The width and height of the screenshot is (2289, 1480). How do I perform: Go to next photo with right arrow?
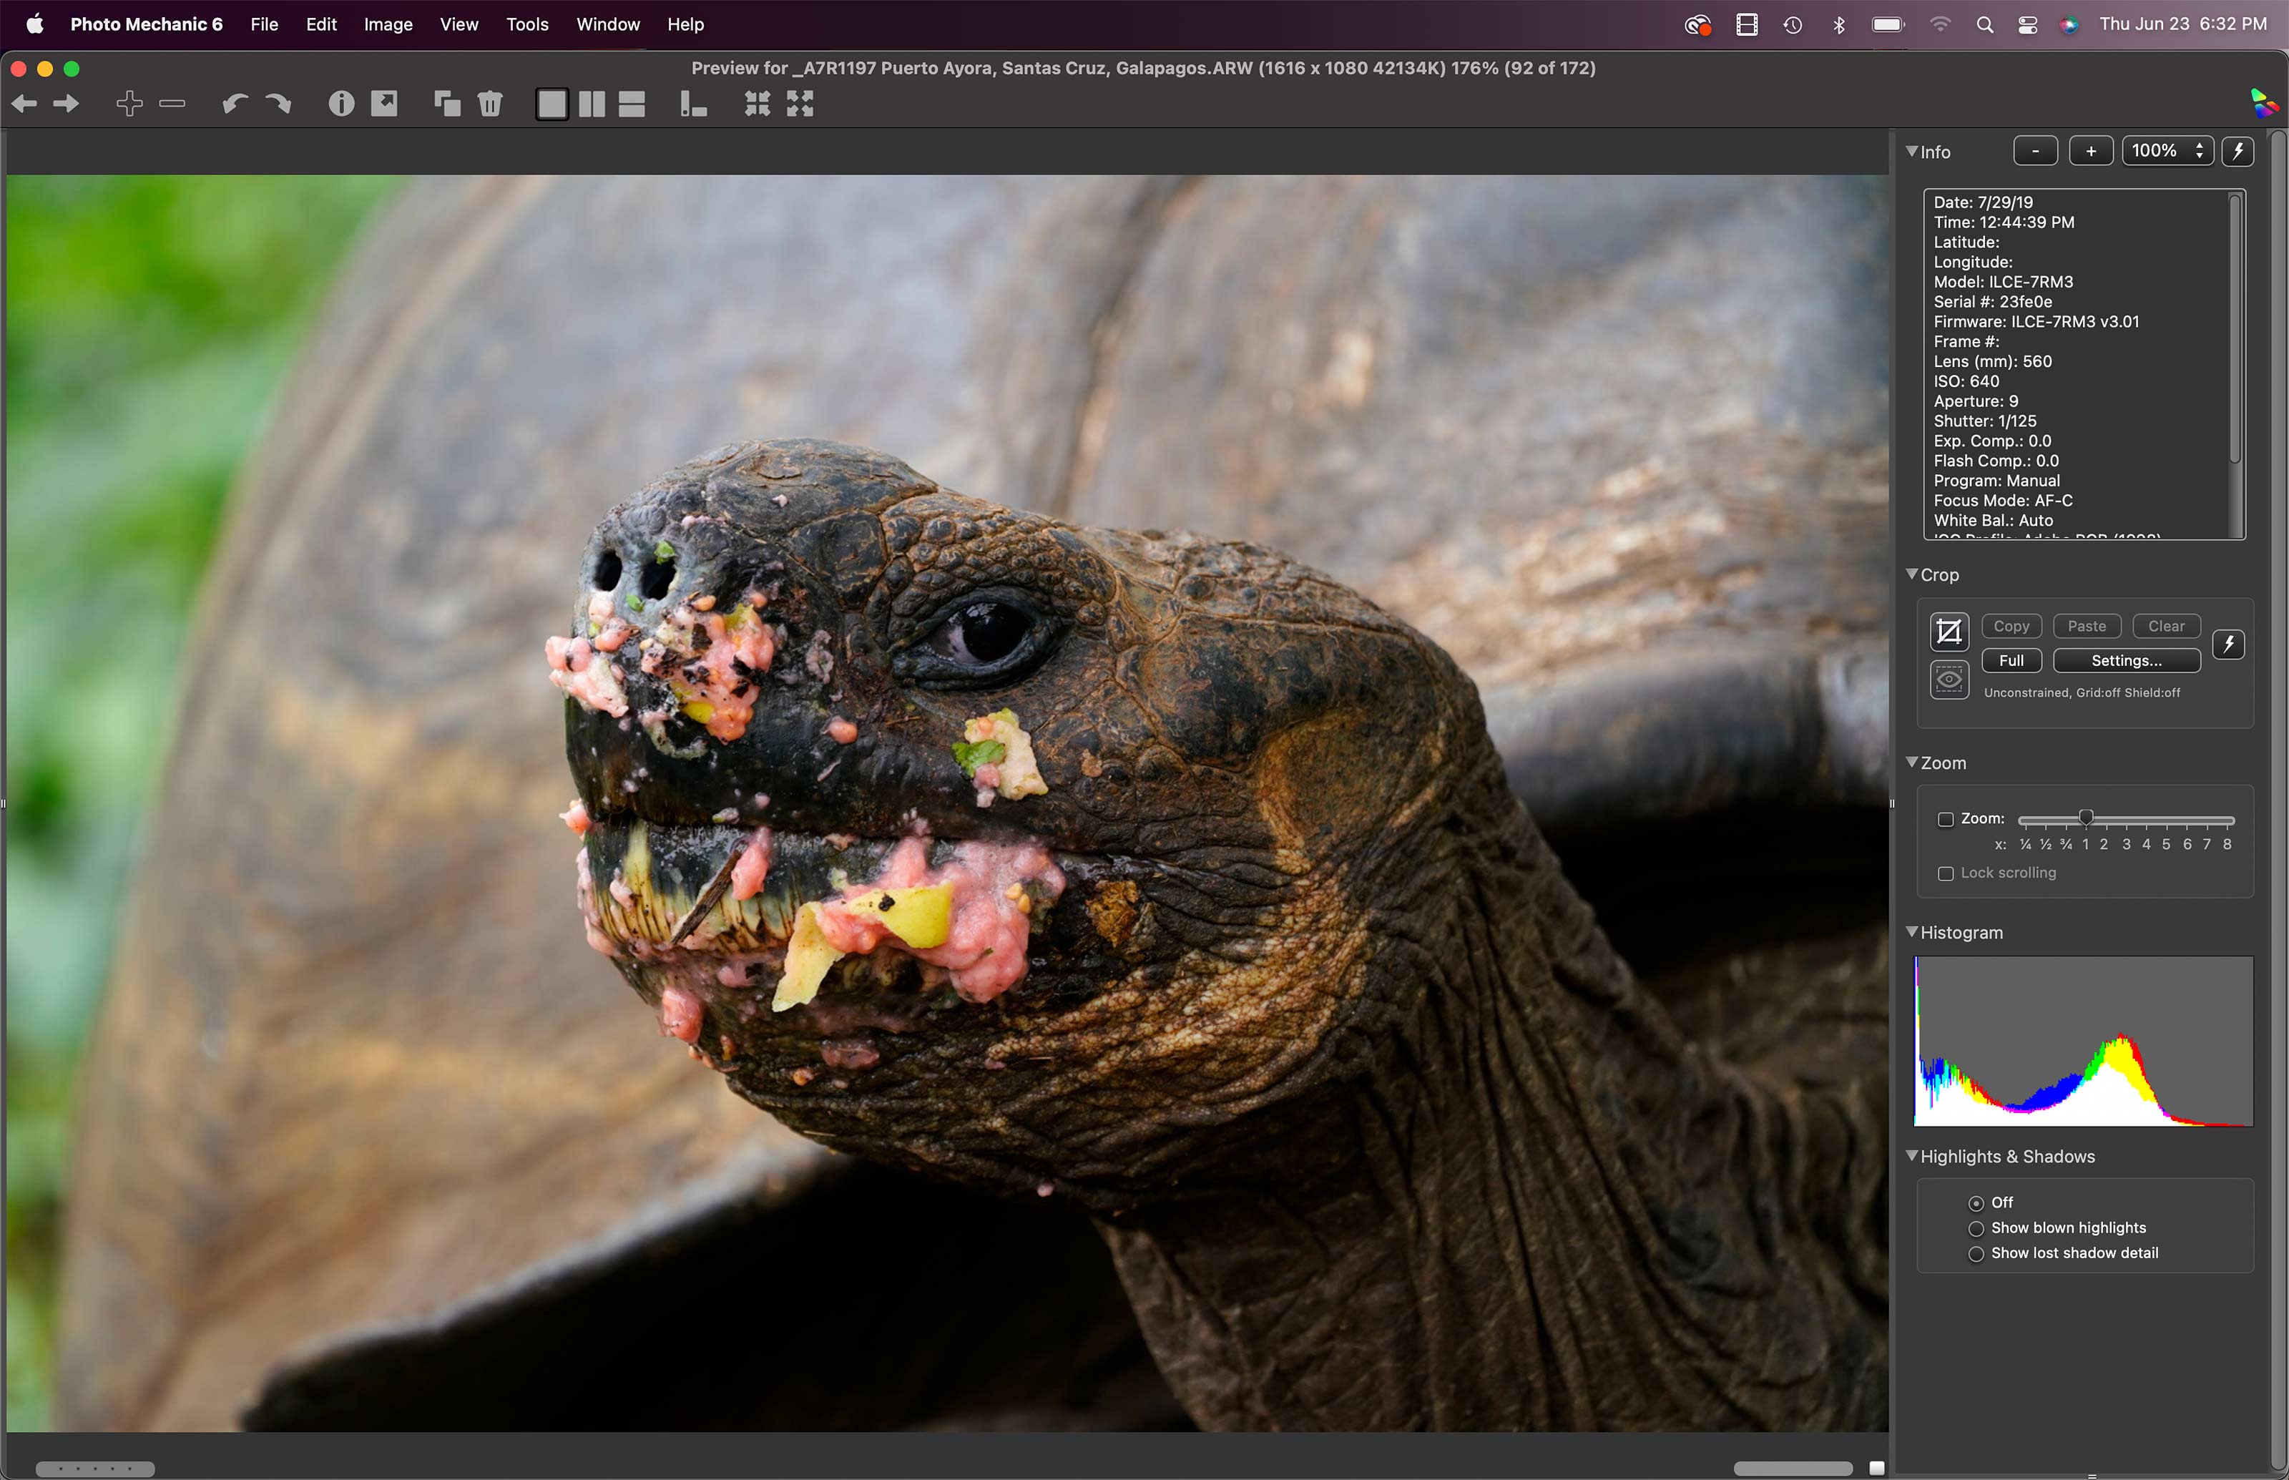click(67, 104)
